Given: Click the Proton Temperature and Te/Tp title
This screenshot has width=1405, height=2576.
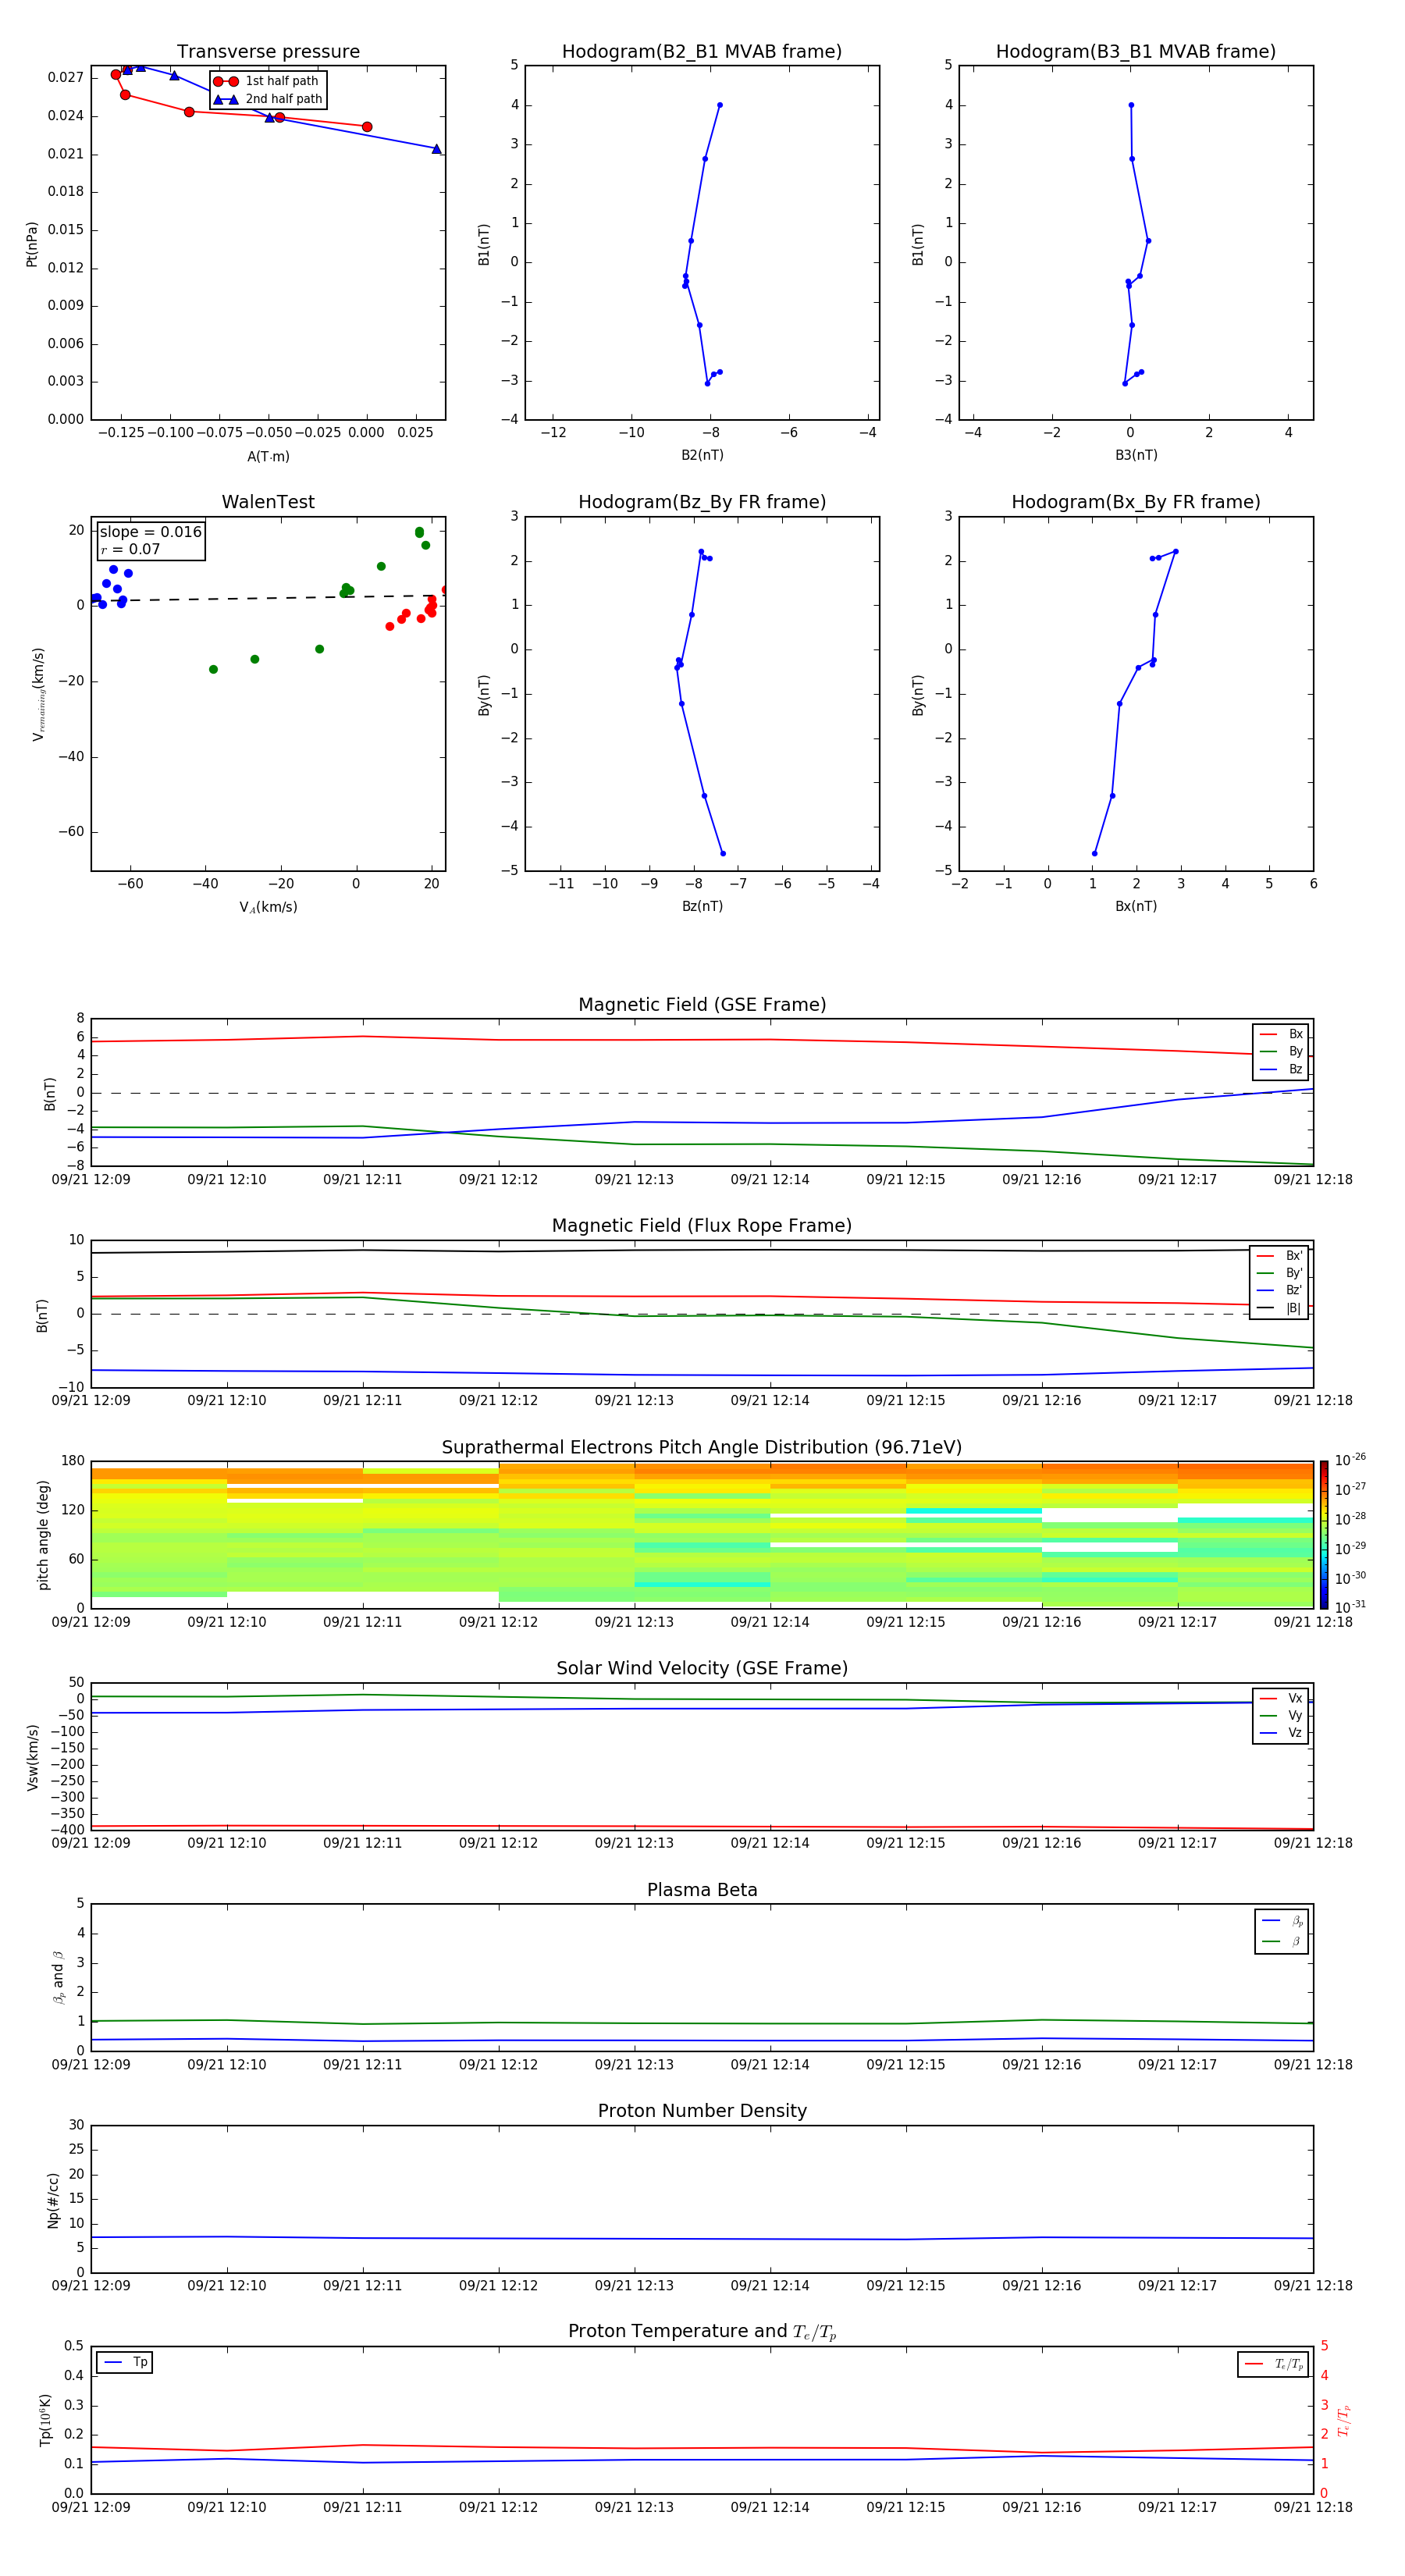Looking at the screenshot, I should [x=702, y=2332].
